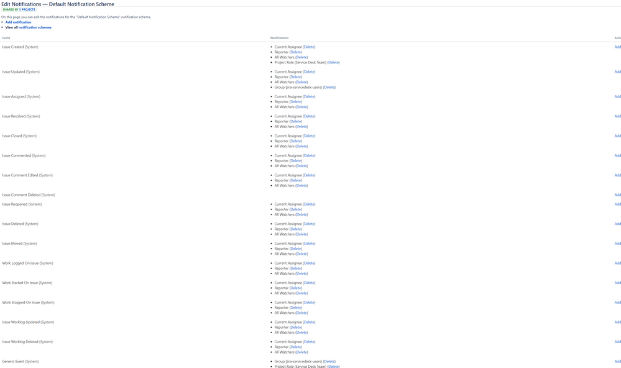621x368 pixels.
Task: Delete Service Desk Team role from Issue Created
Action: tap(333, 62)
